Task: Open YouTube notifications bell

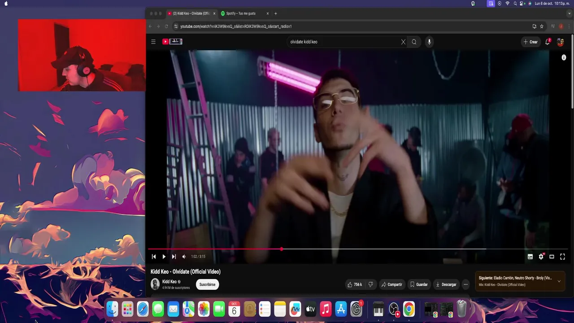Action: click(x=548, y=42)
